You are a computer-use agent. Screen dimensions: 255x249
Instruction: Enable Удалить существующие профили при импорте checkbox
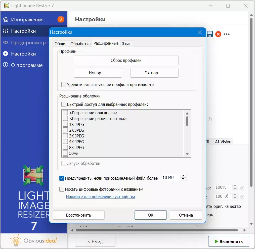(64, 84)
